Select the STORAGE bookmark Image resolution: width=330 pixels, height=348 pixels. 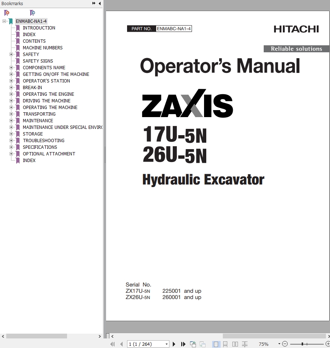point(33,134)
